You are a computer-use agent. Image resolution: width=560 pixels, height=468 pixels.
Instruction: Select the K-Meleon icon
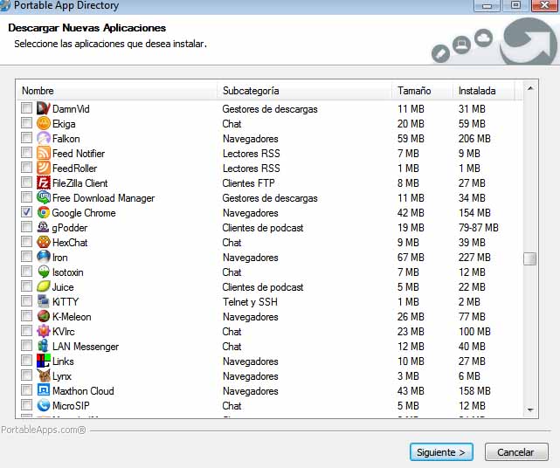(43, 316)
